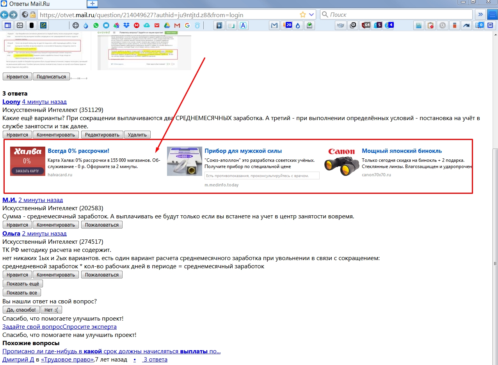Bookmark this page with the star icon
Viewport: 498px width, 365px height.
[302, 15]
